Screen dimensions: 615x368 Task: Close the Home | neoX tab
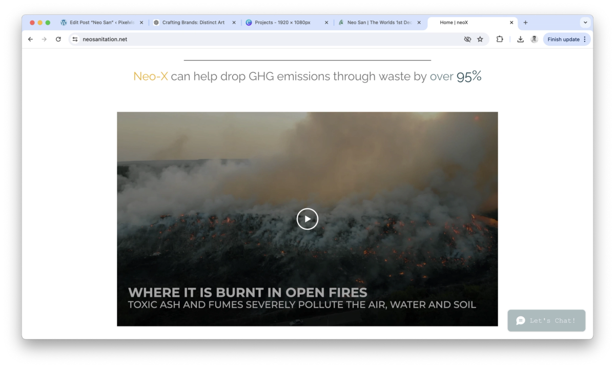pyautogui.click(x=511, y=23)
